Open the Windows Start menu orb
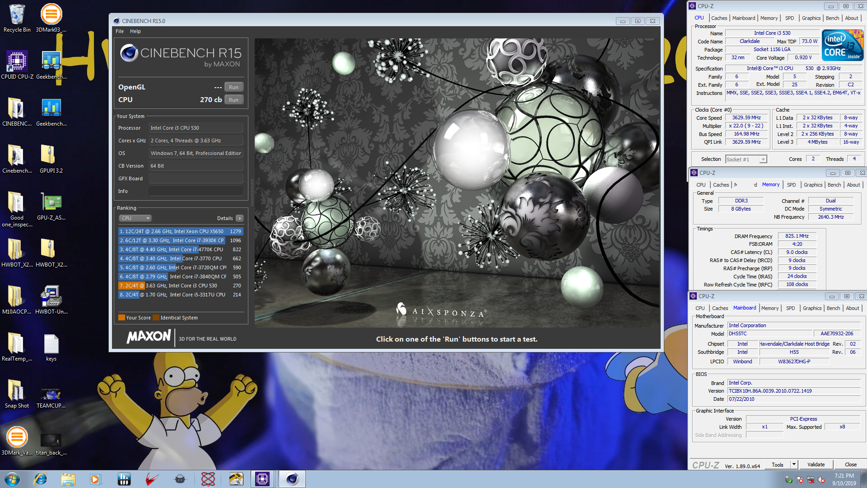The height and width of the screenshot is (488, 867). (x=12, y=479)
